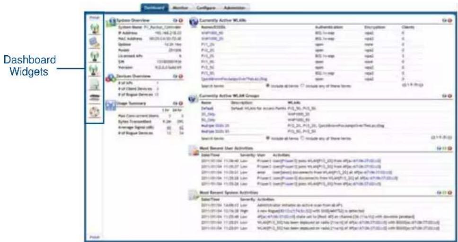Viewport: 458px width, 242px height.
Task: Refresh the System Overview widget
Action: pyautogui.click(x=175, y=21)
